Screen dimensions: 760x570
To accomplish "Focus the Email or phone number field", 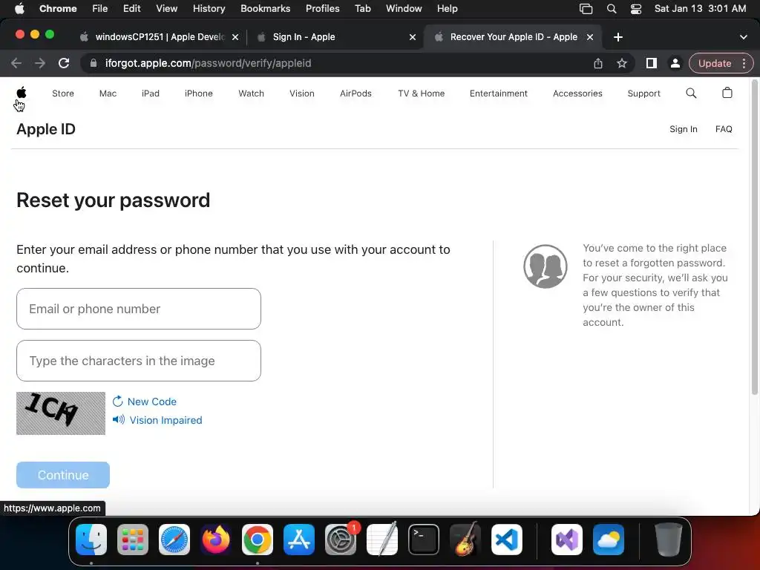I will [x=139, y=309].
